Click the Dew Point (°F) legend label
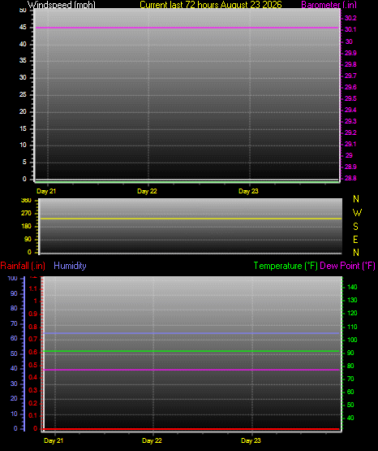 click(x=347, y=266)
